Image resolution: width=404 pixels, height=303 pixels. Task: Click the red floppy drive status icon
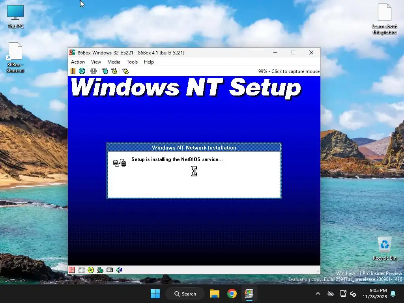pos(72,270)
